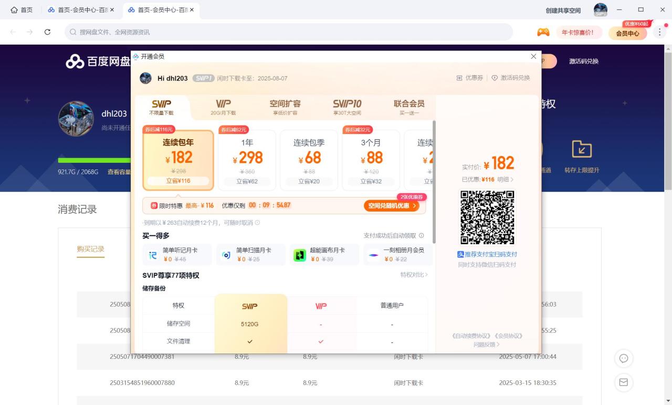The width and height of the screenshot is (672, 405).
Task: Click the dhl203 profile photo on the page
Action: [x=76, y=119]
